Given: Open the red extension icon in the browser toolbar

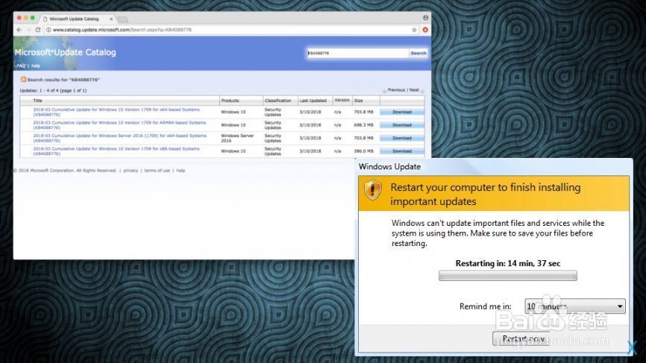Looking at the screenshot, I should [425, 30].
